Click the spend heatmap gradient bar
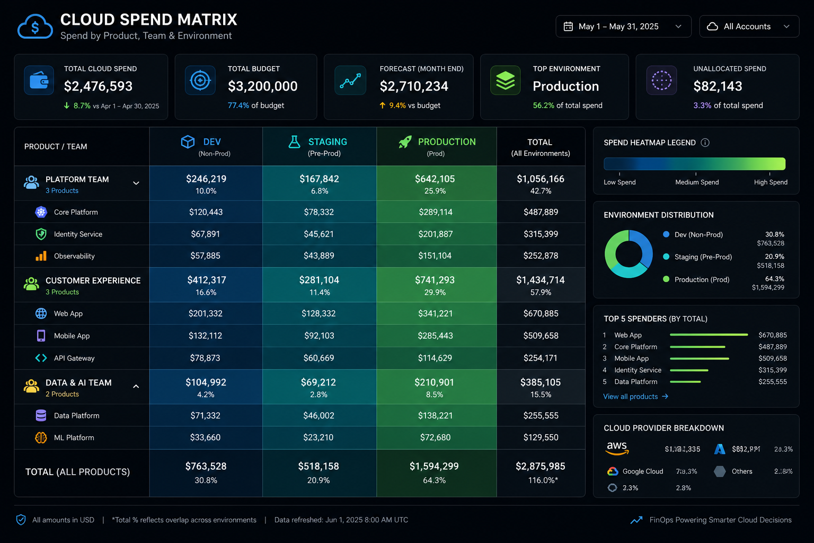Image resolution: width=814 pixels, height=543 pixels. coord(694,164)
